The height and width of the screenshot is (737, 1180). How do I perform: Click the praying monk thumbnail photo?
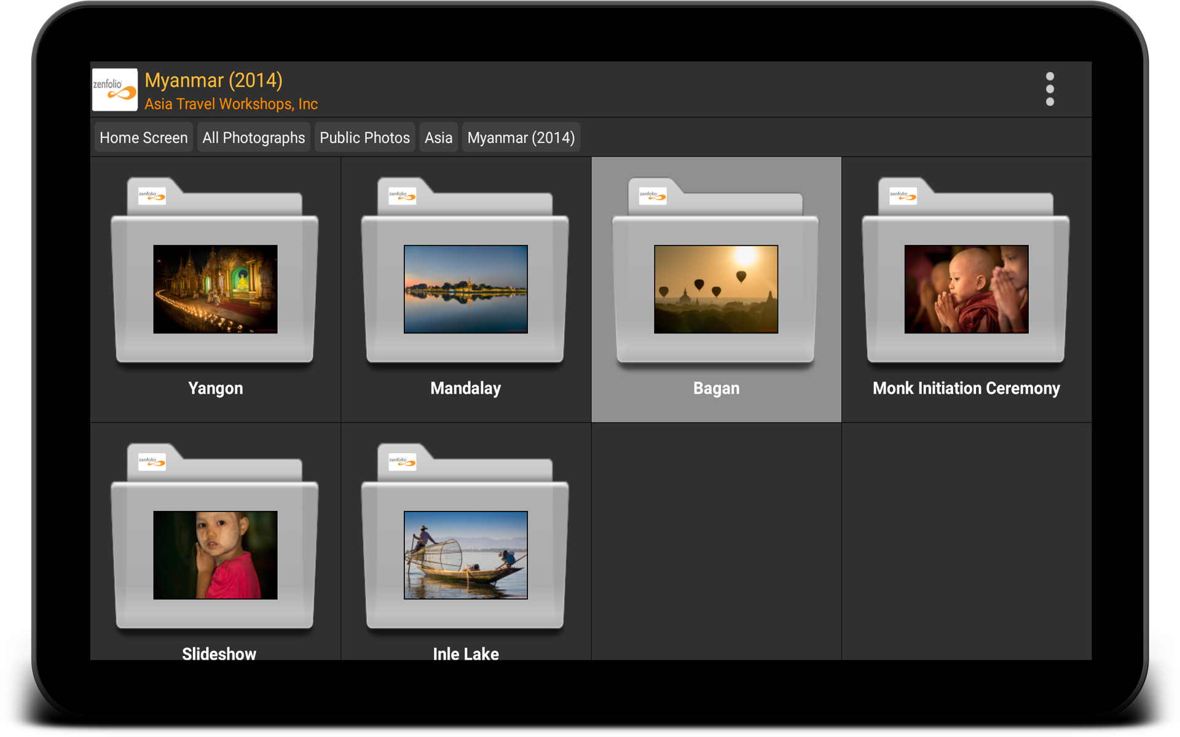coord(966,289)
